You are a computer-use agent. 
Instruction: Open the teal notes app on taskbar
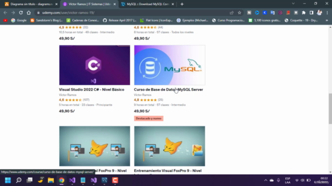pos(83,180)
